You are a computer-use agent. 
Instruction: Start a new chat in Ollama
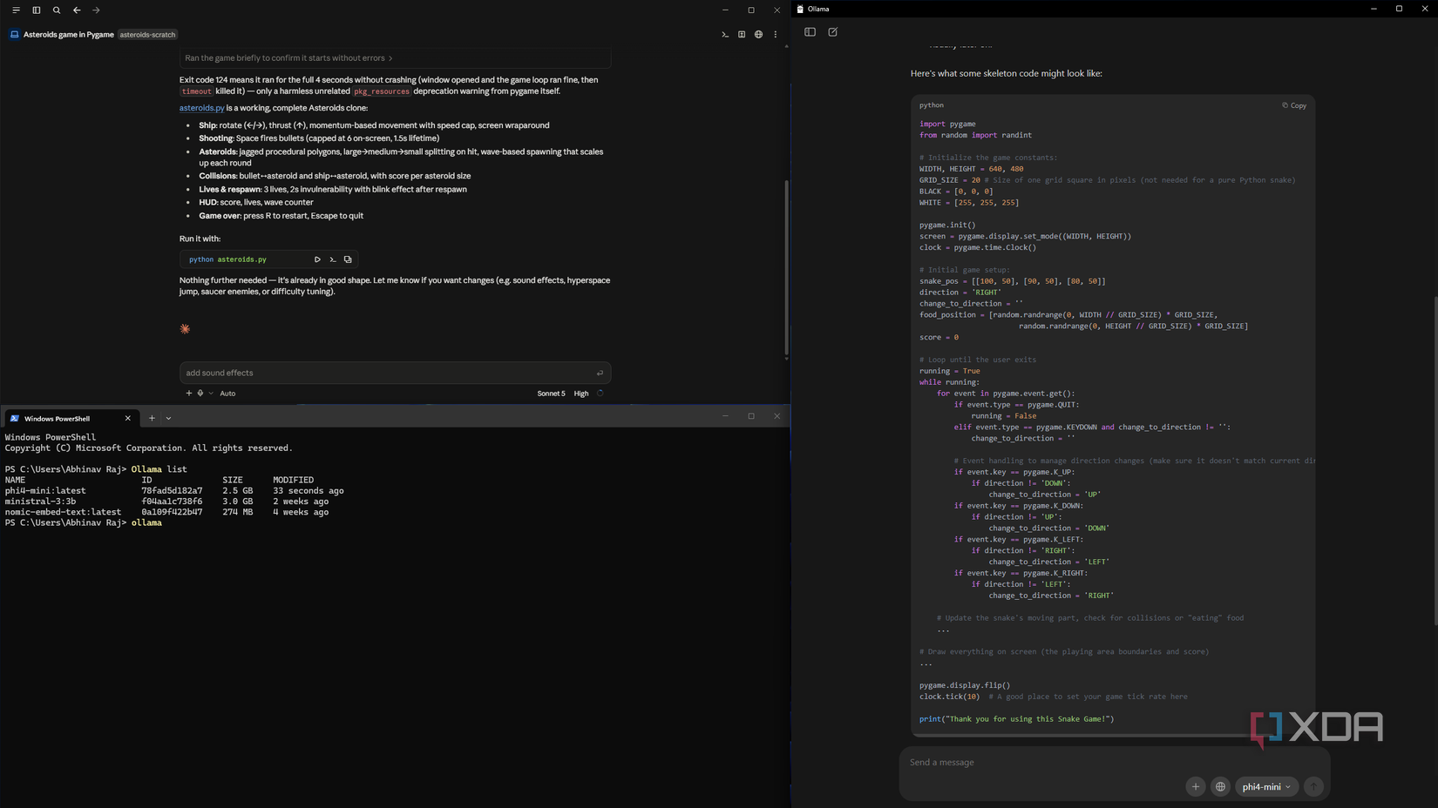tap(833, 32)
